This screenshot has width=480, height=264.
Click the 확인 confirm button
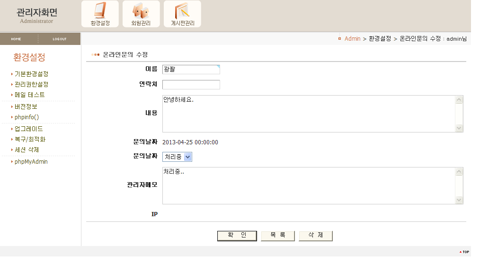(x=237, y=236)
